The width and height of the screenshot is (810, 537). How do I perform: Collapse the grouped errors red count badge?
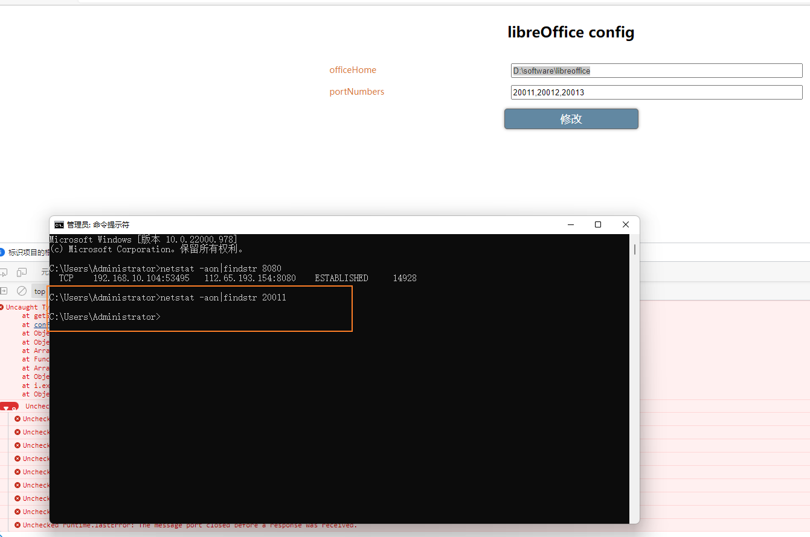(9, 408)
